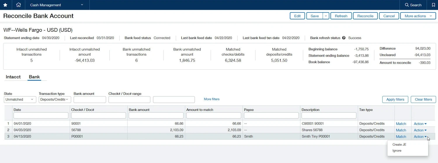Open Action dropdown for row 90001

(x=420, y=124)
